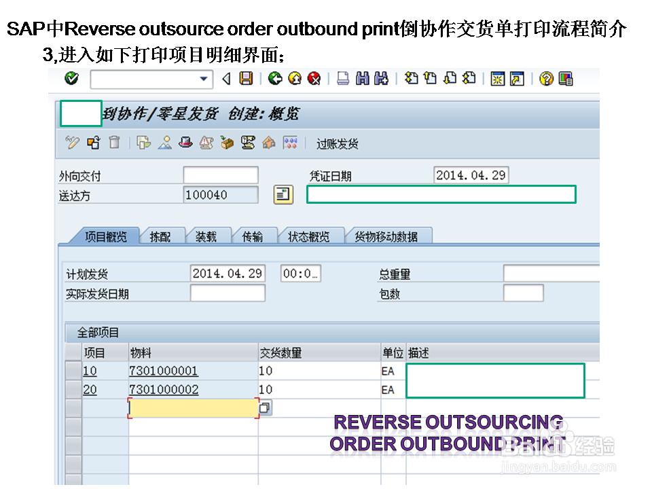Switch to 装载 tab
Image resolution: width=652 pixels, height=489 pixels.
click(206, 236)
